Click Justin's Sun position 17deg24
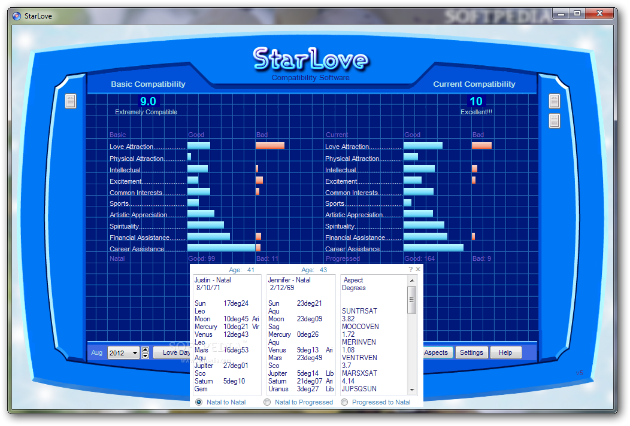The image size is (630, 426). (x=236, y=303)
